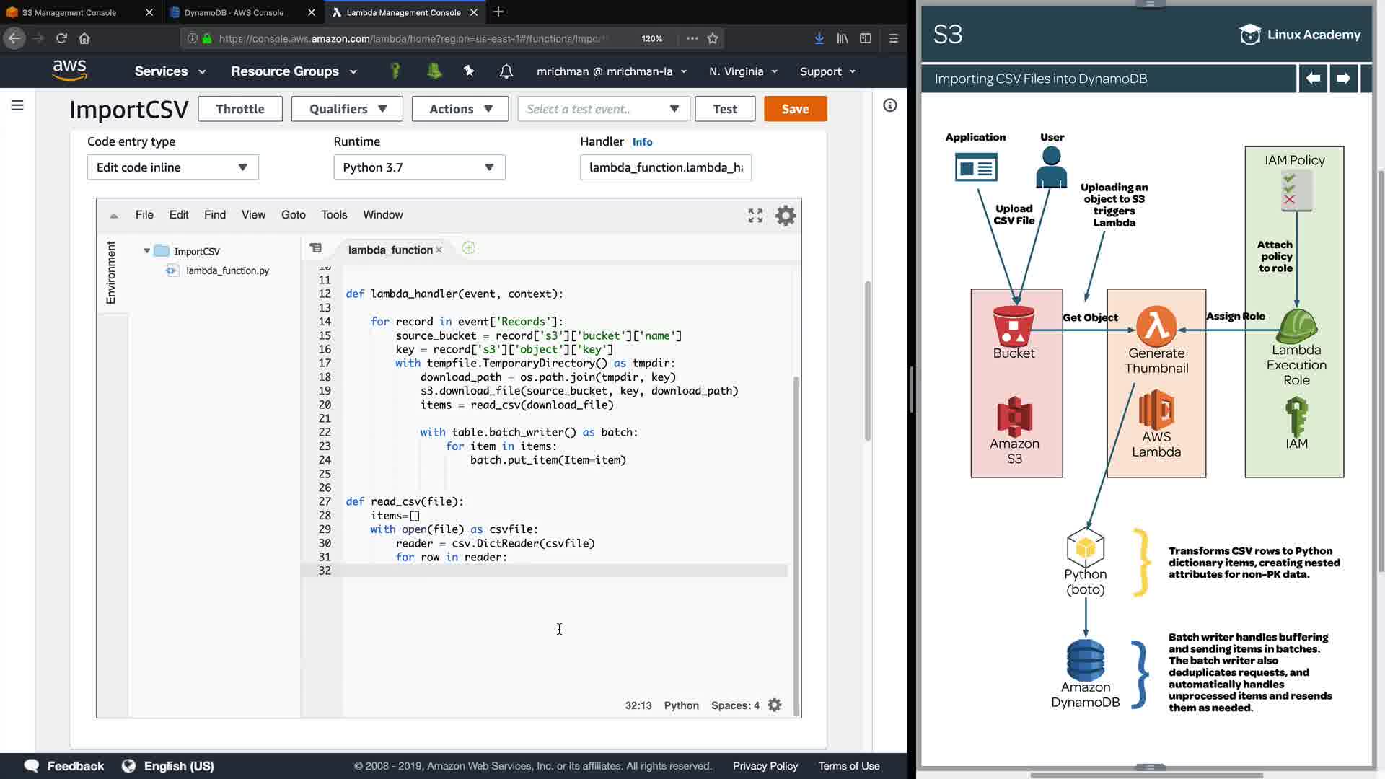Open the left hamburger navigation menu

(x=17, y=106)
